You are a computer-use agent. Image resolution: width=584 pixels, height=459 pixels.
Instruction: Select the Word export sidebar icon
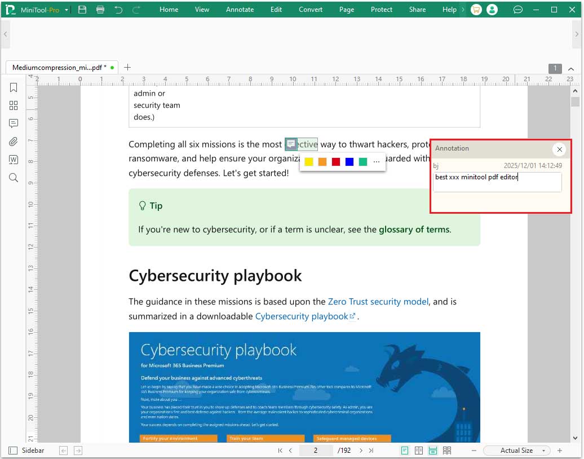pos(14,160)
